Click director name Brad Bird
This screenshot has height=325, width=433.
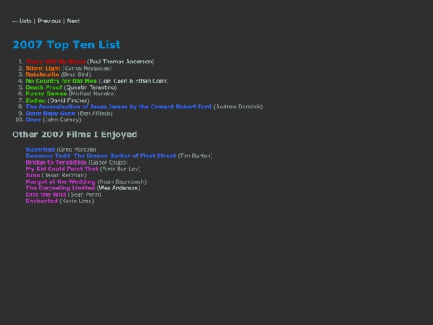(75, 75)
